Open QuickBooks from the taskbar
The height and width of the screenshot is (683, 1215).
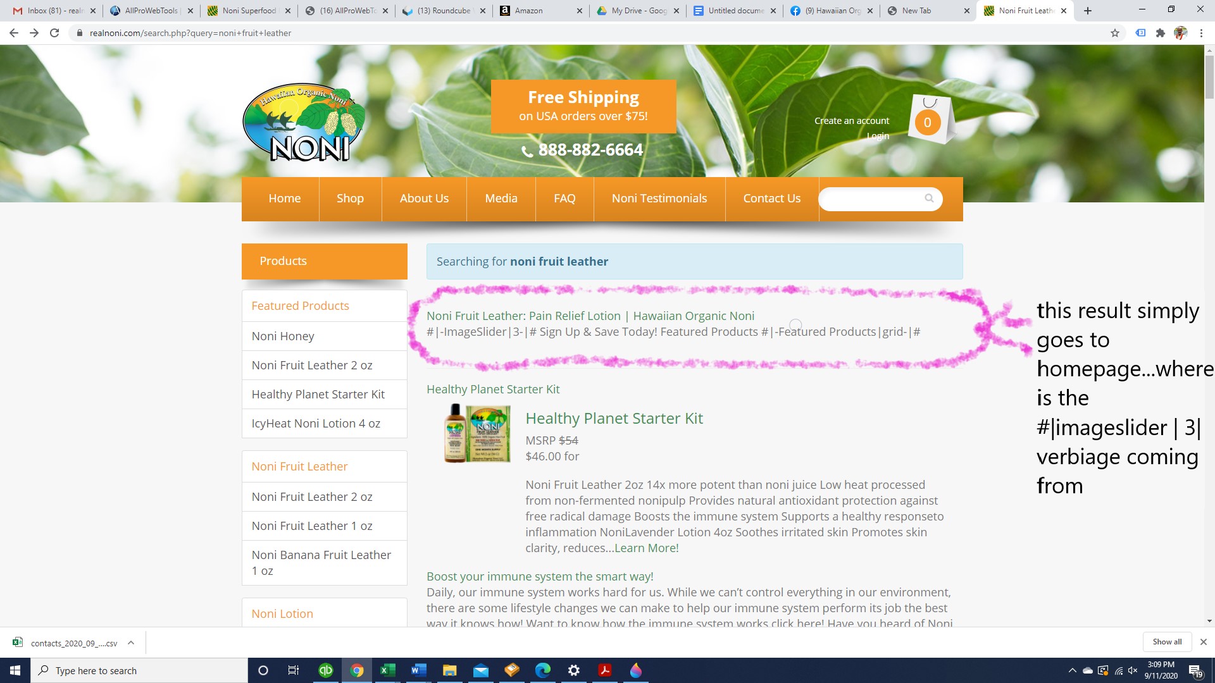(x=325, y=670)
